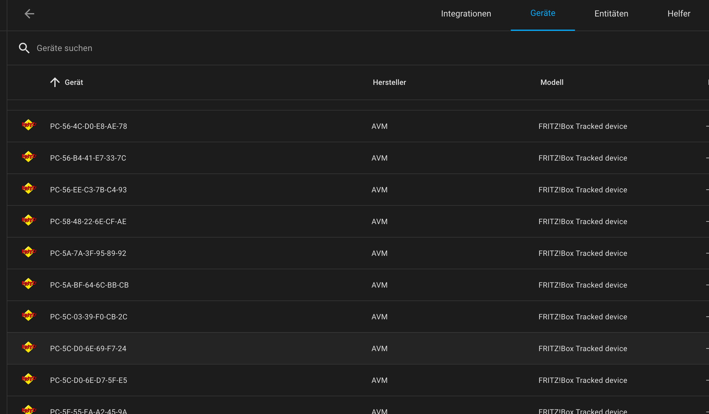Click AVM manufacturer of PC-5F-55-FA-A2-45-9A row

click(x=380, y=411)
